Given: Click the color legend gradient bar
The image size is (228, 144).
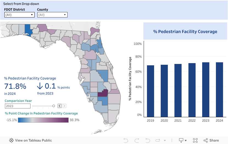Looking at the screenshot, I should click(x=43, y=120).
